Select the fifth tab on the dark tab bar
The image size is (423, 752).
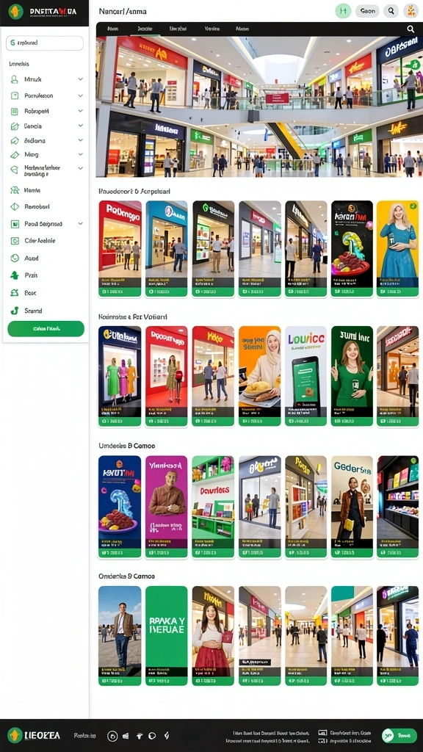coord(242,29)
